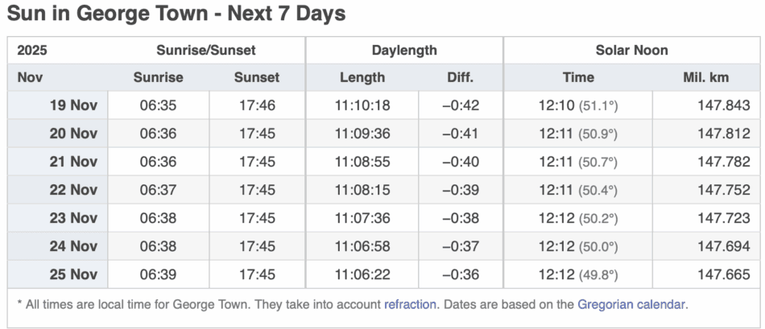
Task: Click the 21 Nov row header
Action: pos(73,162)
